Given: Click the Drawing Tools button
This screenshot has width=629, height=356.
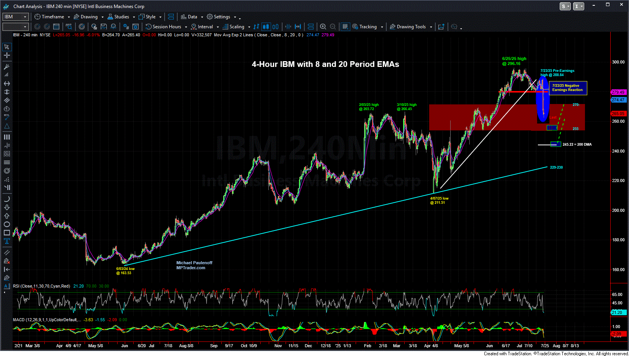Looking at the screenshot, I should click(x=408, y=27).
